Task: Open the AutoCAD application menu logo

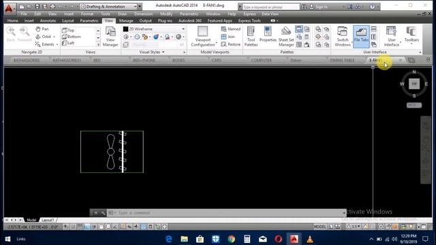Action: coord(9,9)
